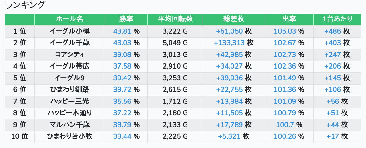Click the ひまわり釧路 hall name

click(70, 89)
